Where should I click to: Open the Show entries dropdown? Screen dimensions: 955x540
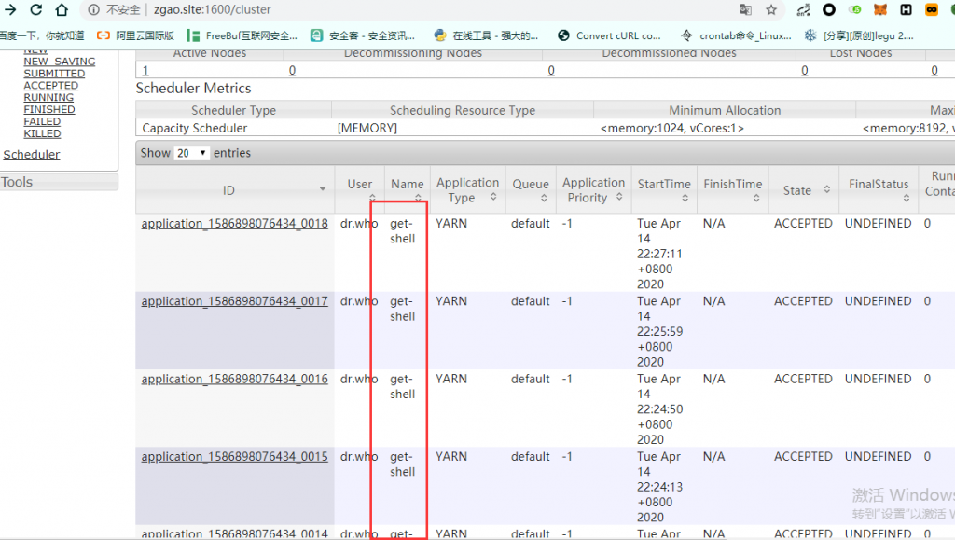pyautogui.click(x=192, y=153)
